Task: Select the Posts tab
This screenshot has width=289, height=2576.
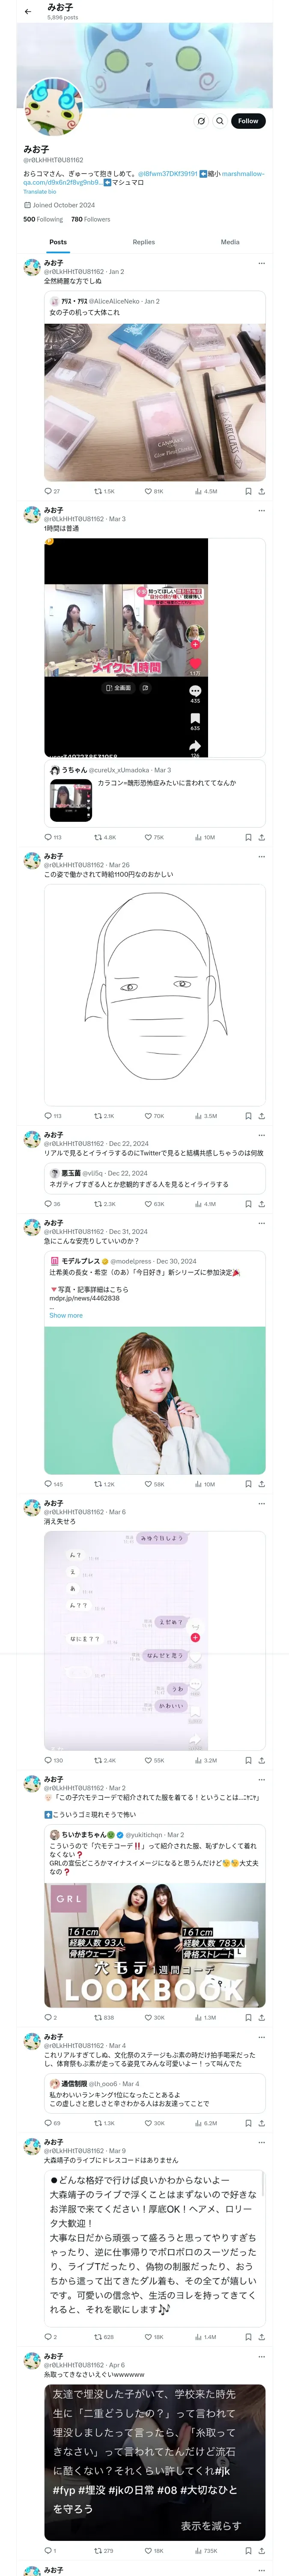Action: 59,242
